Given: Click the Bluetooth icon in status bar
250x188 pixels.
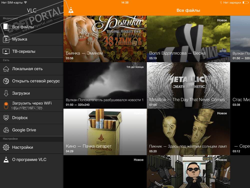Looking at the screenshot, I should pos(221,3).
